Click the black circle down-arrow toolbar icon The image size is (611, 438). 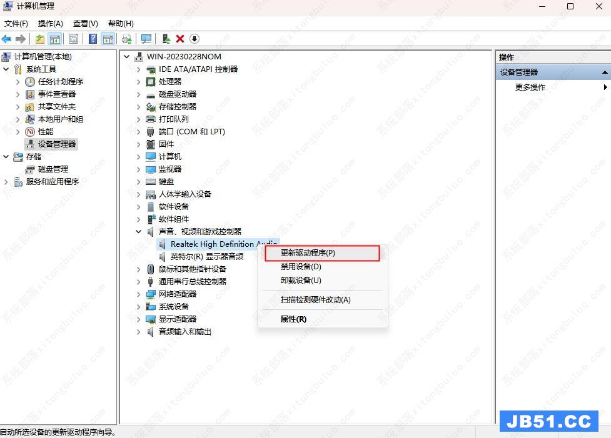[194, 39]
